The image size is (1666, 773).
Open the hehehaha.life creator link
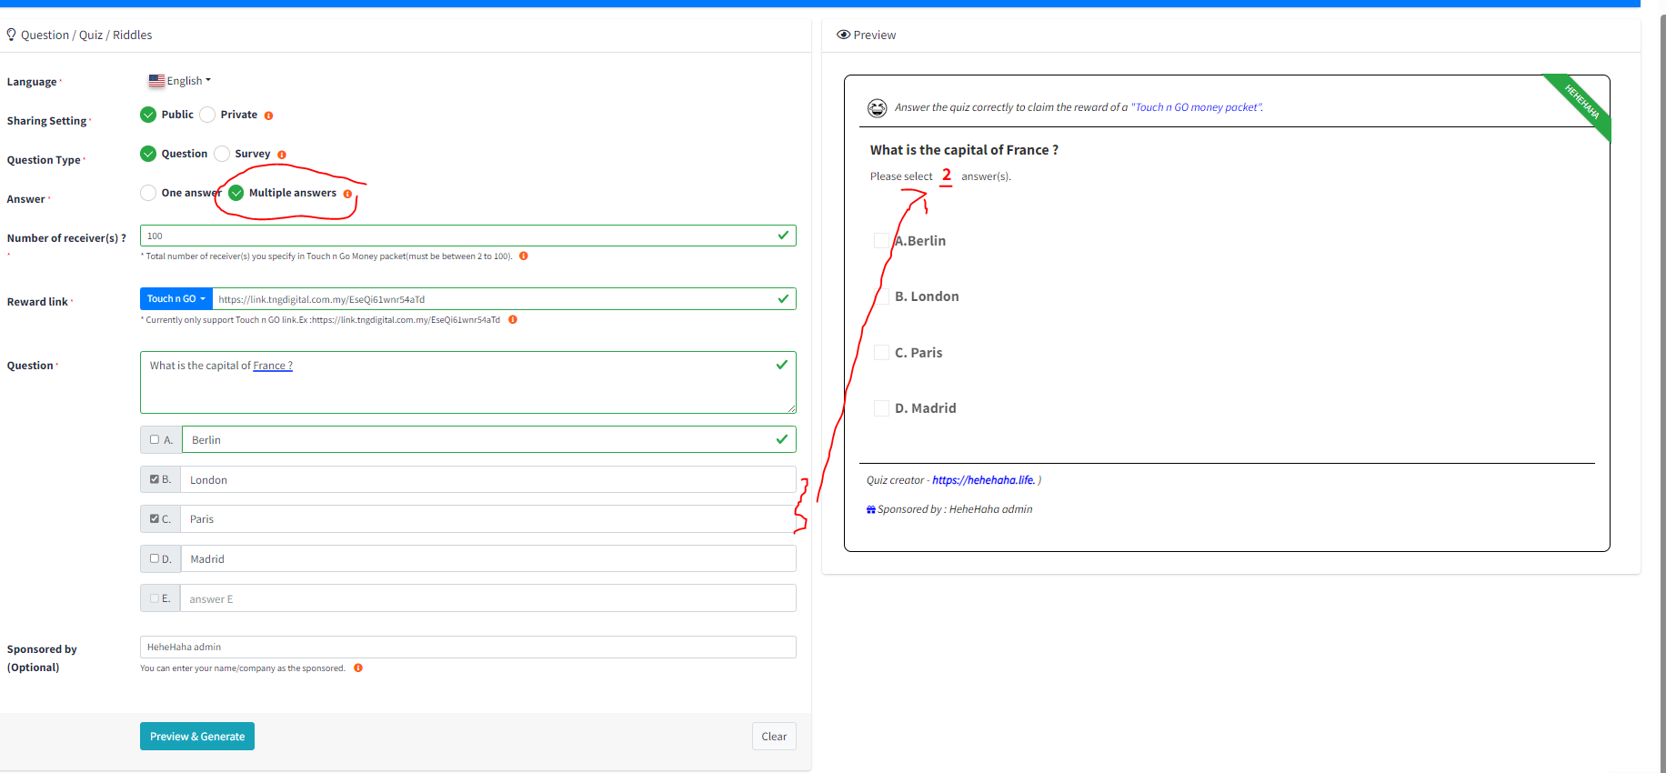tap(983, 480)
